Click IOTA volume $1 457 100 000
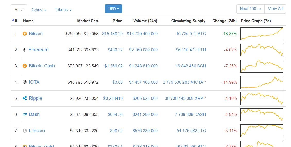Image resolution: width=291 pixels, height=147 pixels. pos(143,82)
